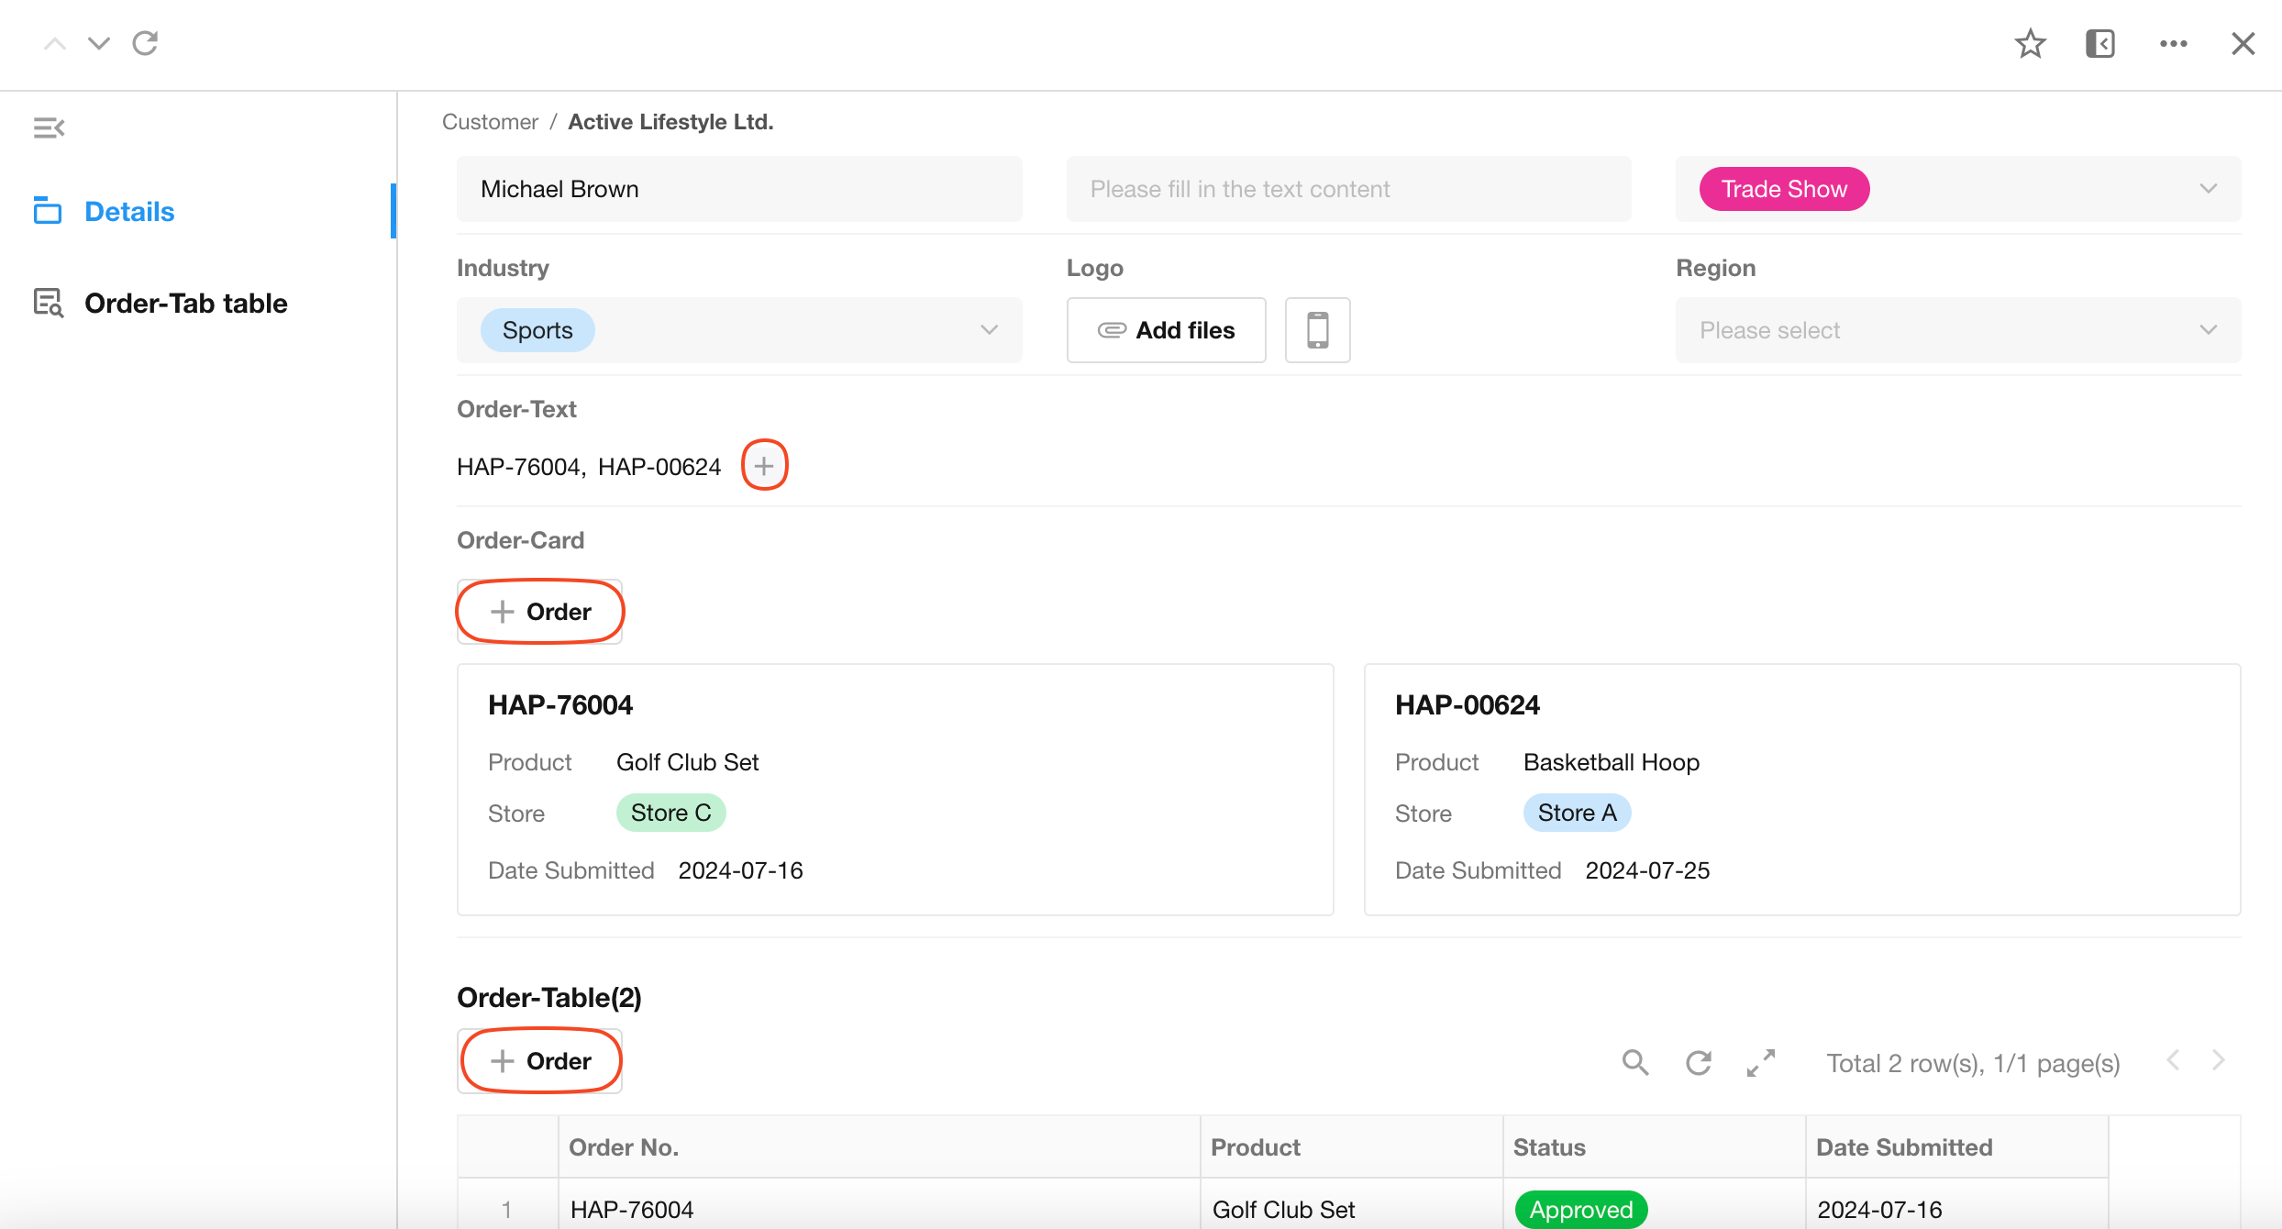Expand Order-Table to full screen

click(x=1761, y=1062)
